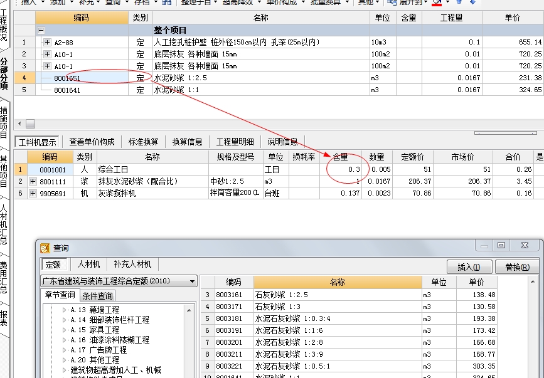Expand row 2 A10-1 底层抹灰
Image resolution: width=544 pixels, height=378 pixels.
[x=47, y=54]
